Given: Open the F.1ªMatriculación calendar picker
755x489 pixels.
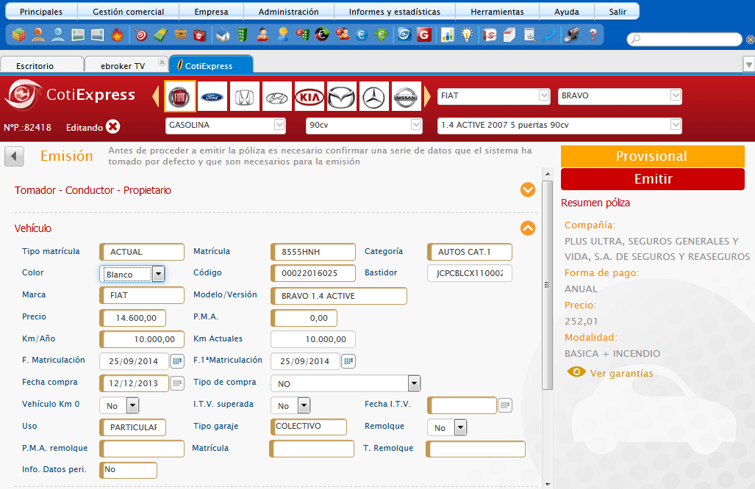Looking at the screenshot, I should click(x=348, y=361).
